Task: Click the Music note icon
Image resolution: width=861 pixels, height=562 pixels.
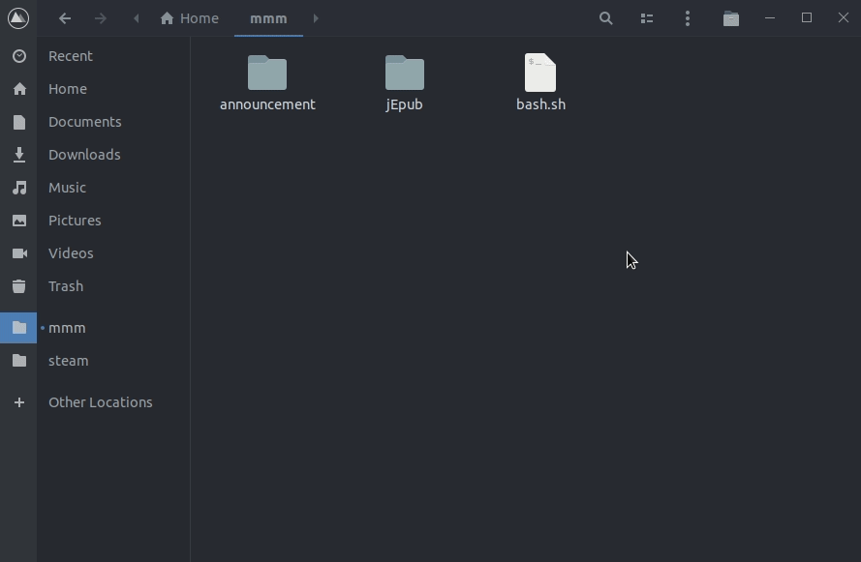Action: pos(19,188)
